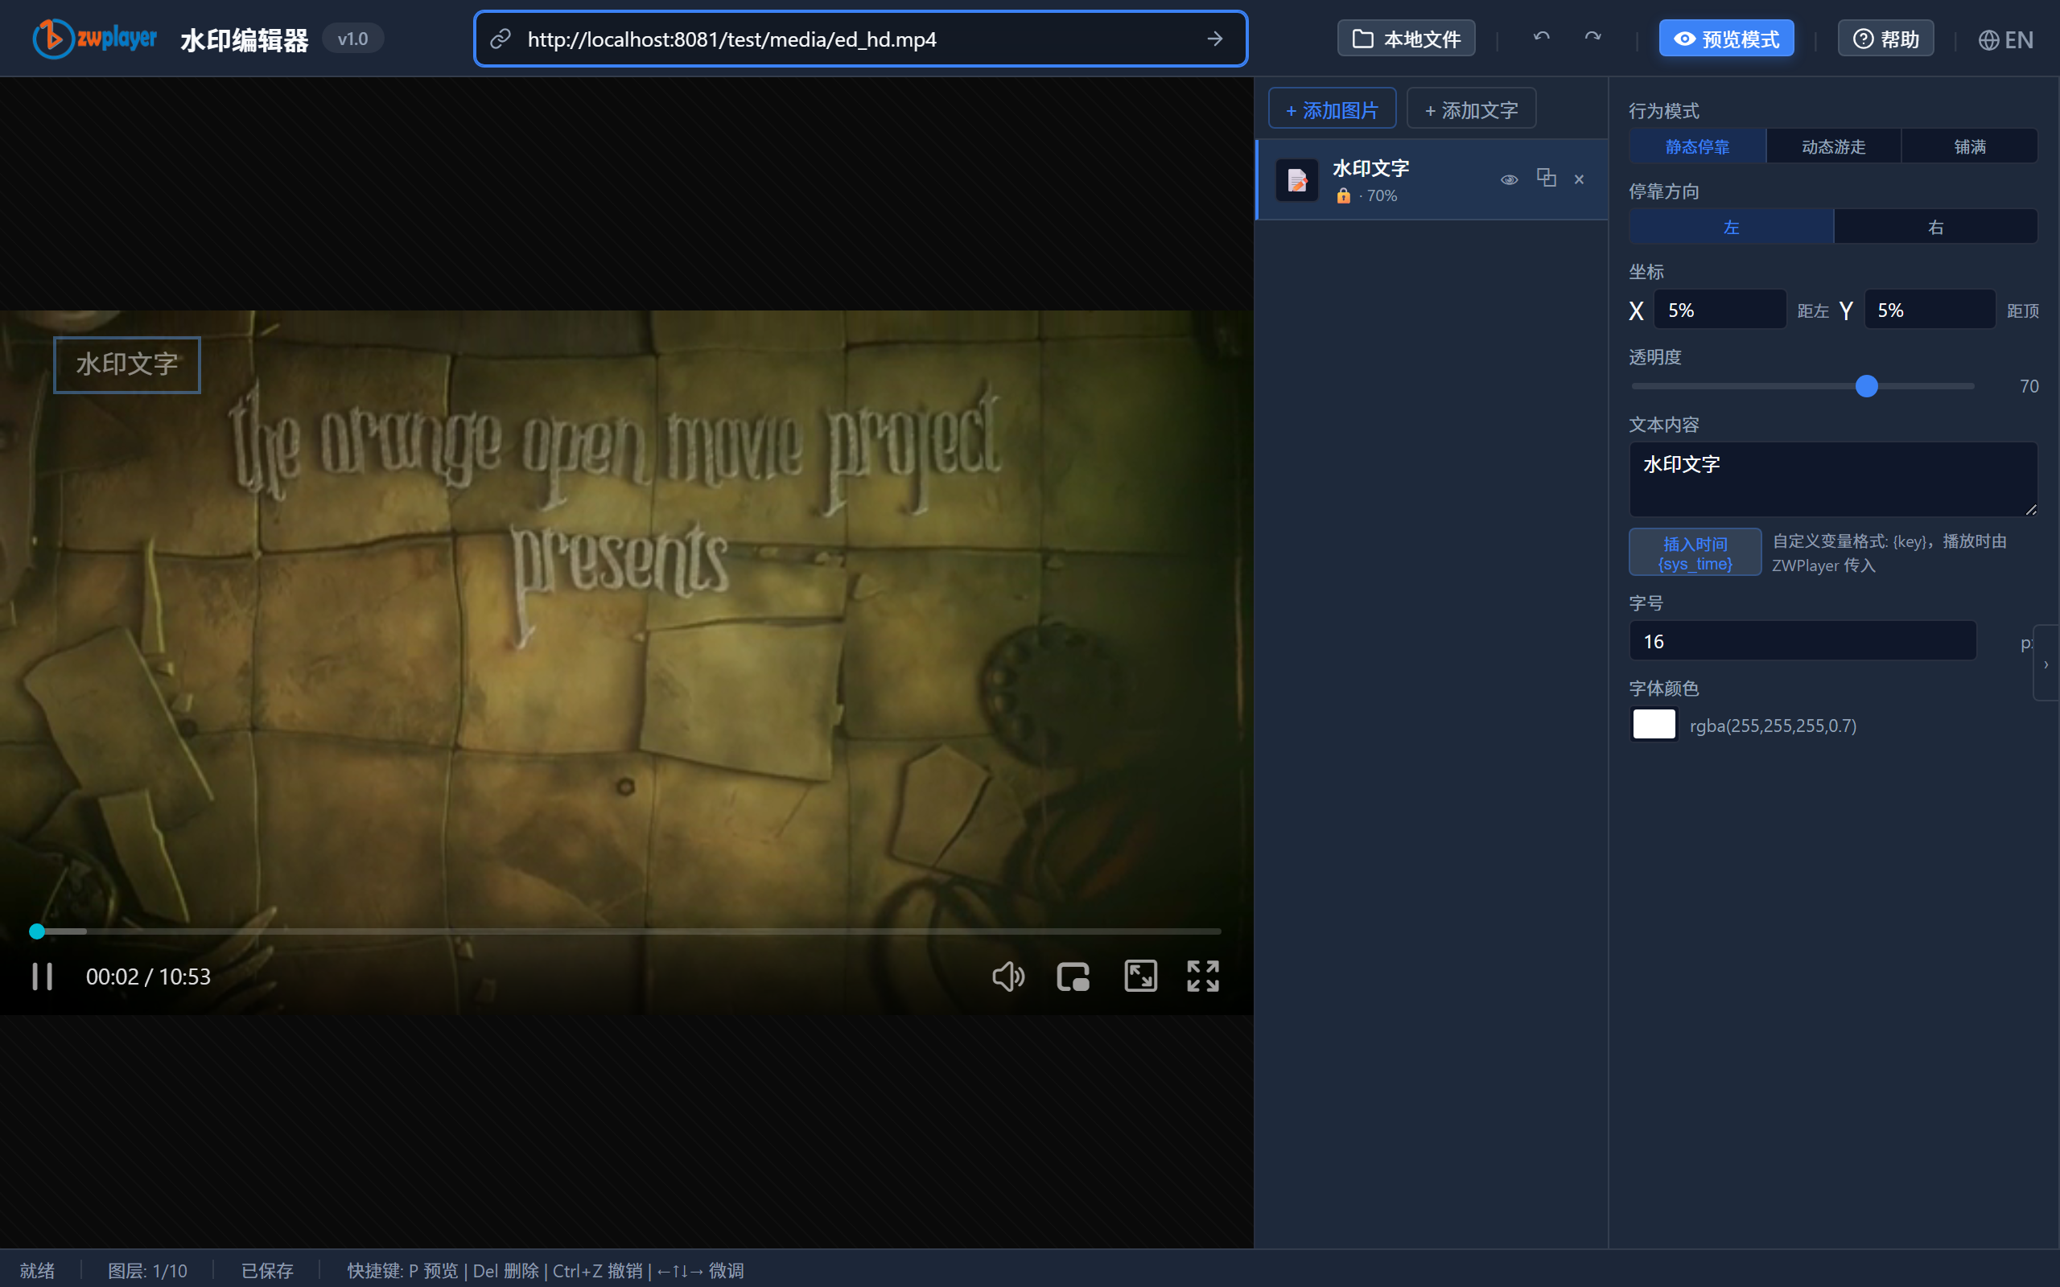Open local file picker
The image size is (2060, 1287).
click(x=1407, y=39)
